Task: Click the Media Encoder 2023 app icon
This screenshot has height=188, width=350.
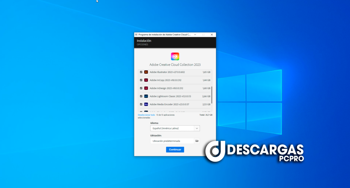Action: pos(146,104)
